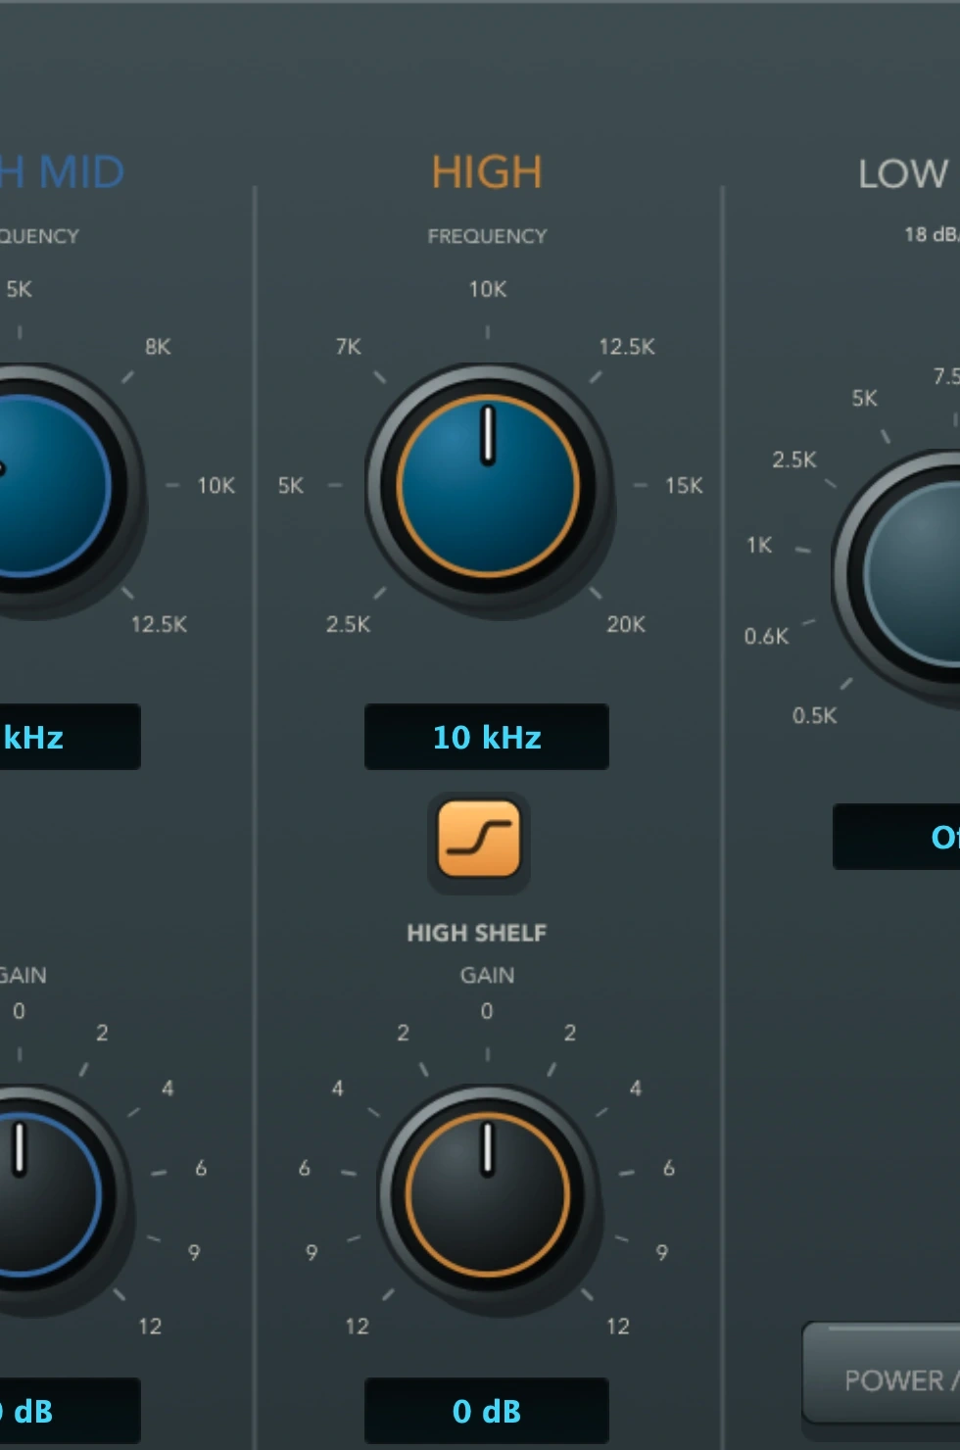This screenshot has height=1450, width=960.
Task: Click the Power button
Action: [882, 1373]
